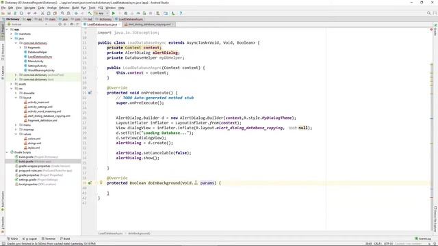Viewport: 438px width, 246px height.
Task: Click the Save All toolbar icon
Action: pyautogui.click(x=9, y=13)
